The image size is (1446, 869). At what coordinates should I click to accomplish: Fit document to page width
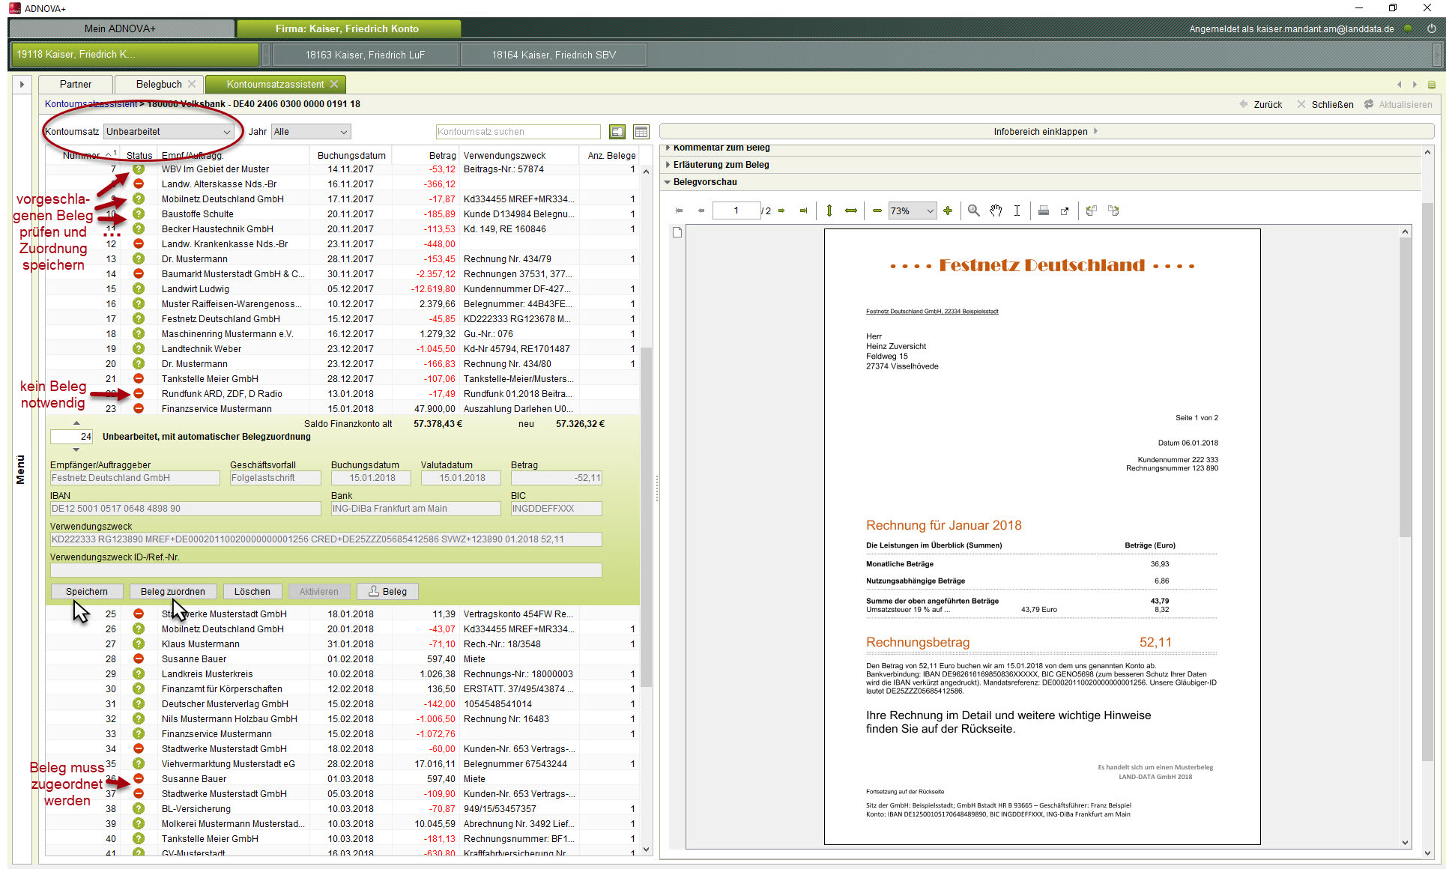(851, 211)
